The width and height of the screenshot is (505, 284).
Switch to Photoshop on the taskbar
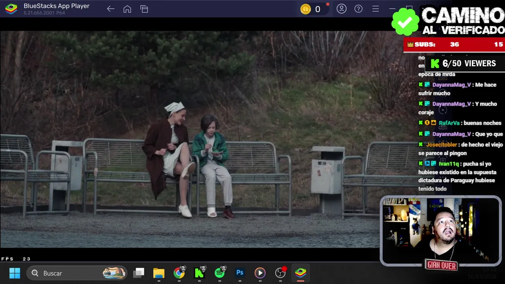coord(240,273)
